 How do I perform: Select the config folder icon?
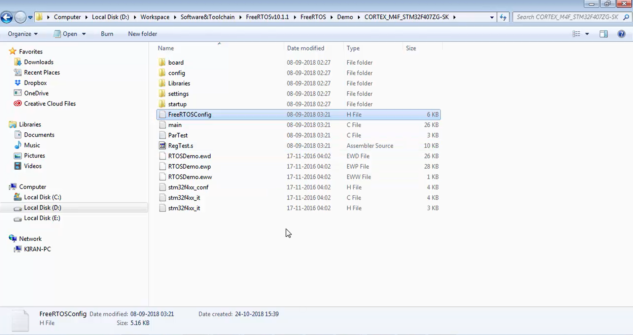(x=162, y=73)
